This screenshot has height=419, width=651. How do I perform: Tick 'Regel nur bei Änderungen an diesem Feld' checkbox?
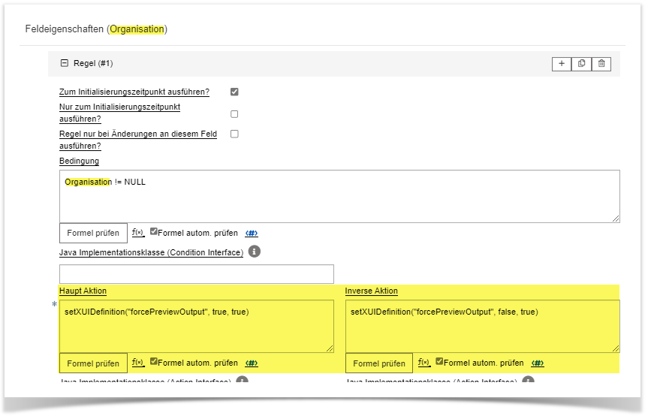[x=234, y=134]
